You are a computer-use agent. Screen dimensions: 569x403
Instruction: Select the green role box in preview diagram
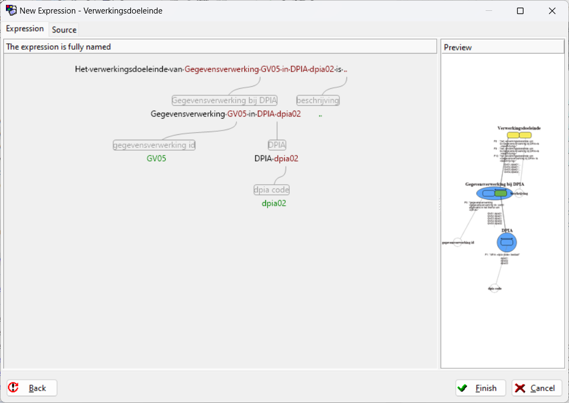pos(501,193)
